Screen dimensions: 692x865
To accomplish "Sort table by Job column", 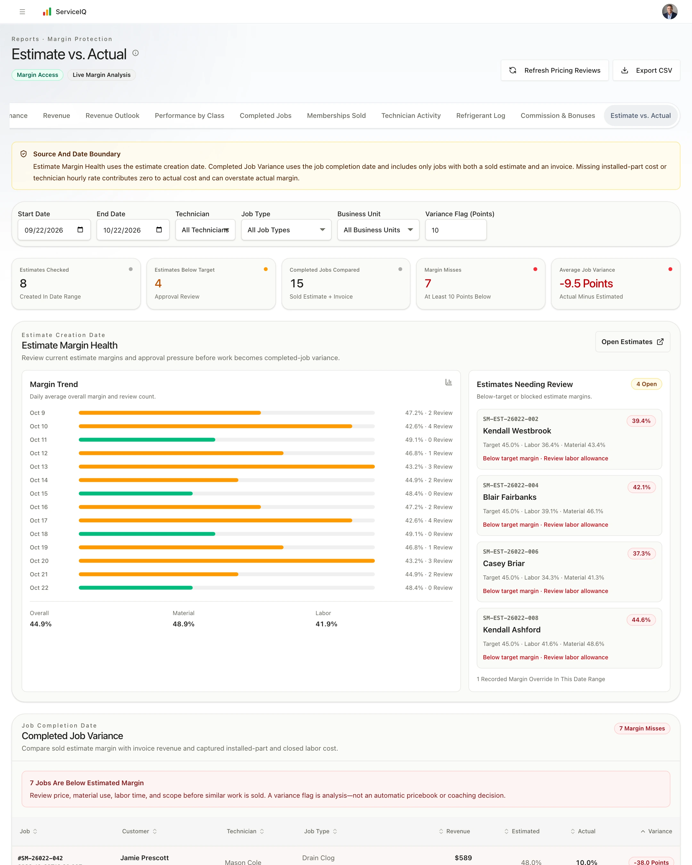I will tap(29, 831).
